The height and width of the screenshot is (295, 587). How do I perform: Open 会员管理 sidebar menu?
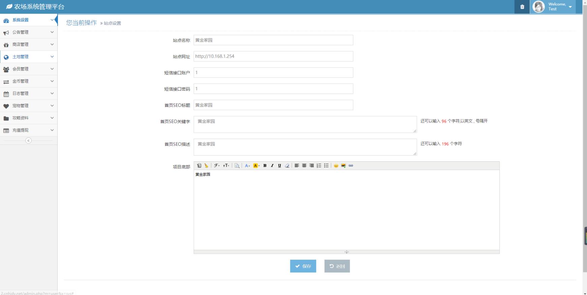point(29,69)
